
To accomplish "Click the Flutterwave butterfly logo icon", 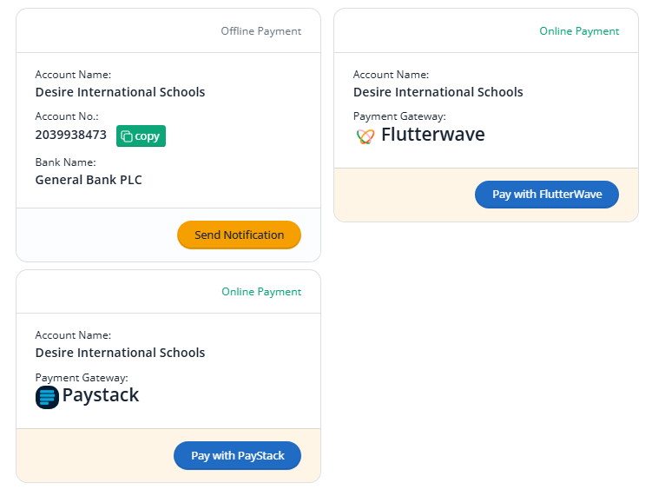I will [366, 136].
